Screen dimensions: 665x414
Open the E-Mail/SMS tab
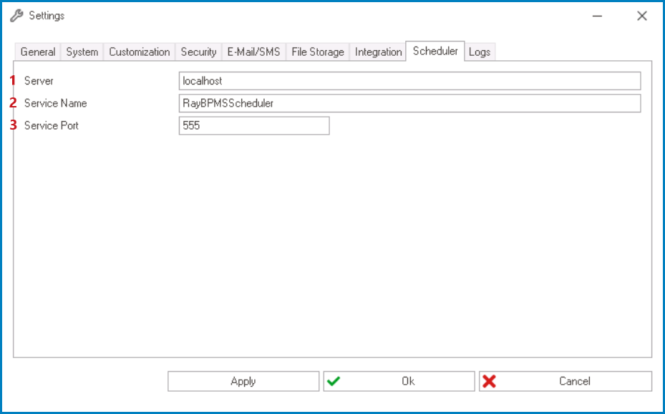(254, 52)
